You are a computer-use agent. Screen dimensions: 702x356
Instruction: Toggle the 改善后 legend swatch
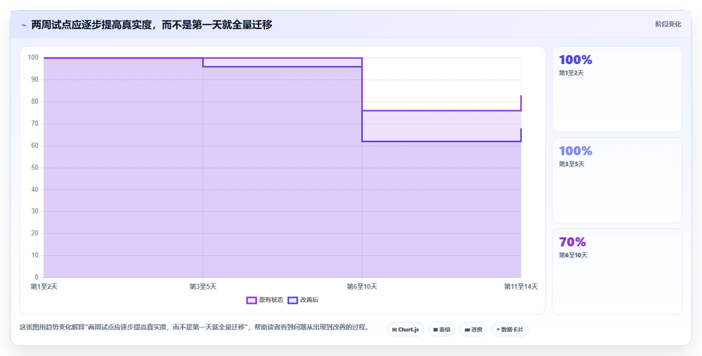pyautogui.click(x=293, y=300)
